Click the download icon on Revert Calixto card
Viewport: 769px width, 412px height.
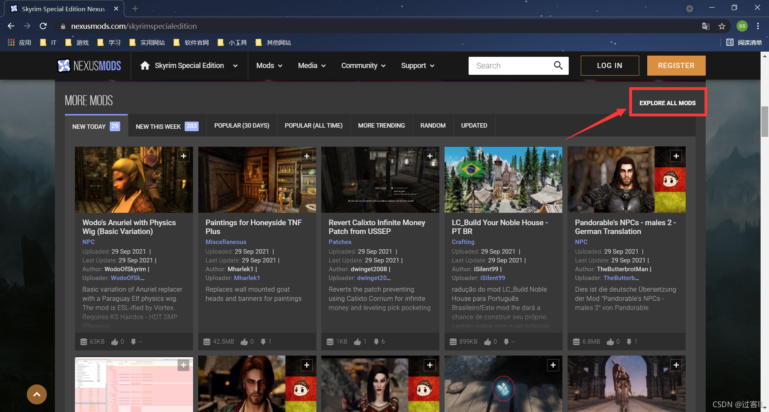(376, 342)
